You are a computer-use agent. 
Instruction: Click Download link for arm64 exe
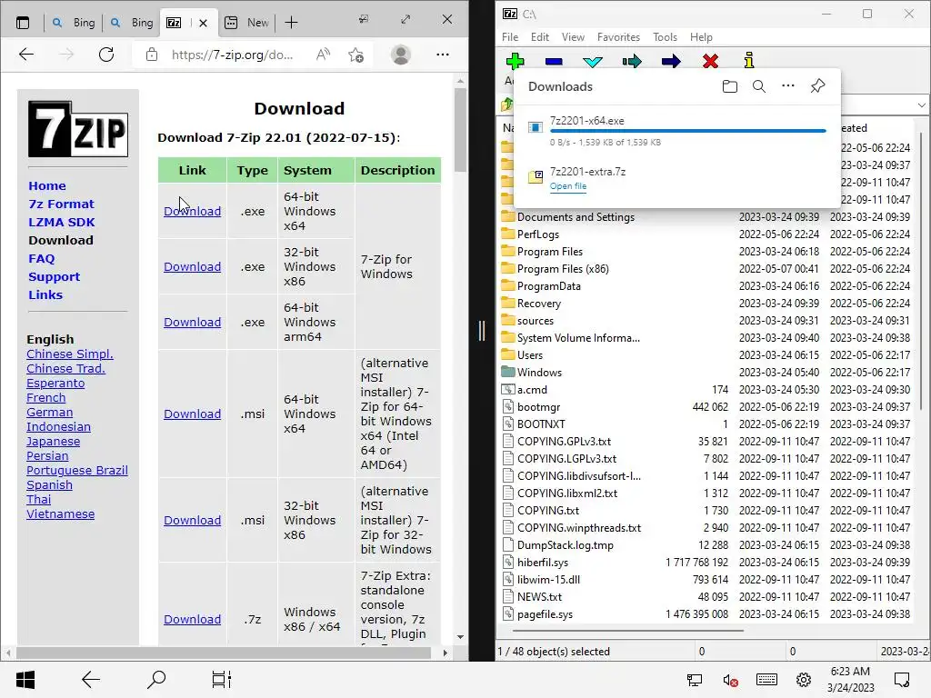[193, 323]
